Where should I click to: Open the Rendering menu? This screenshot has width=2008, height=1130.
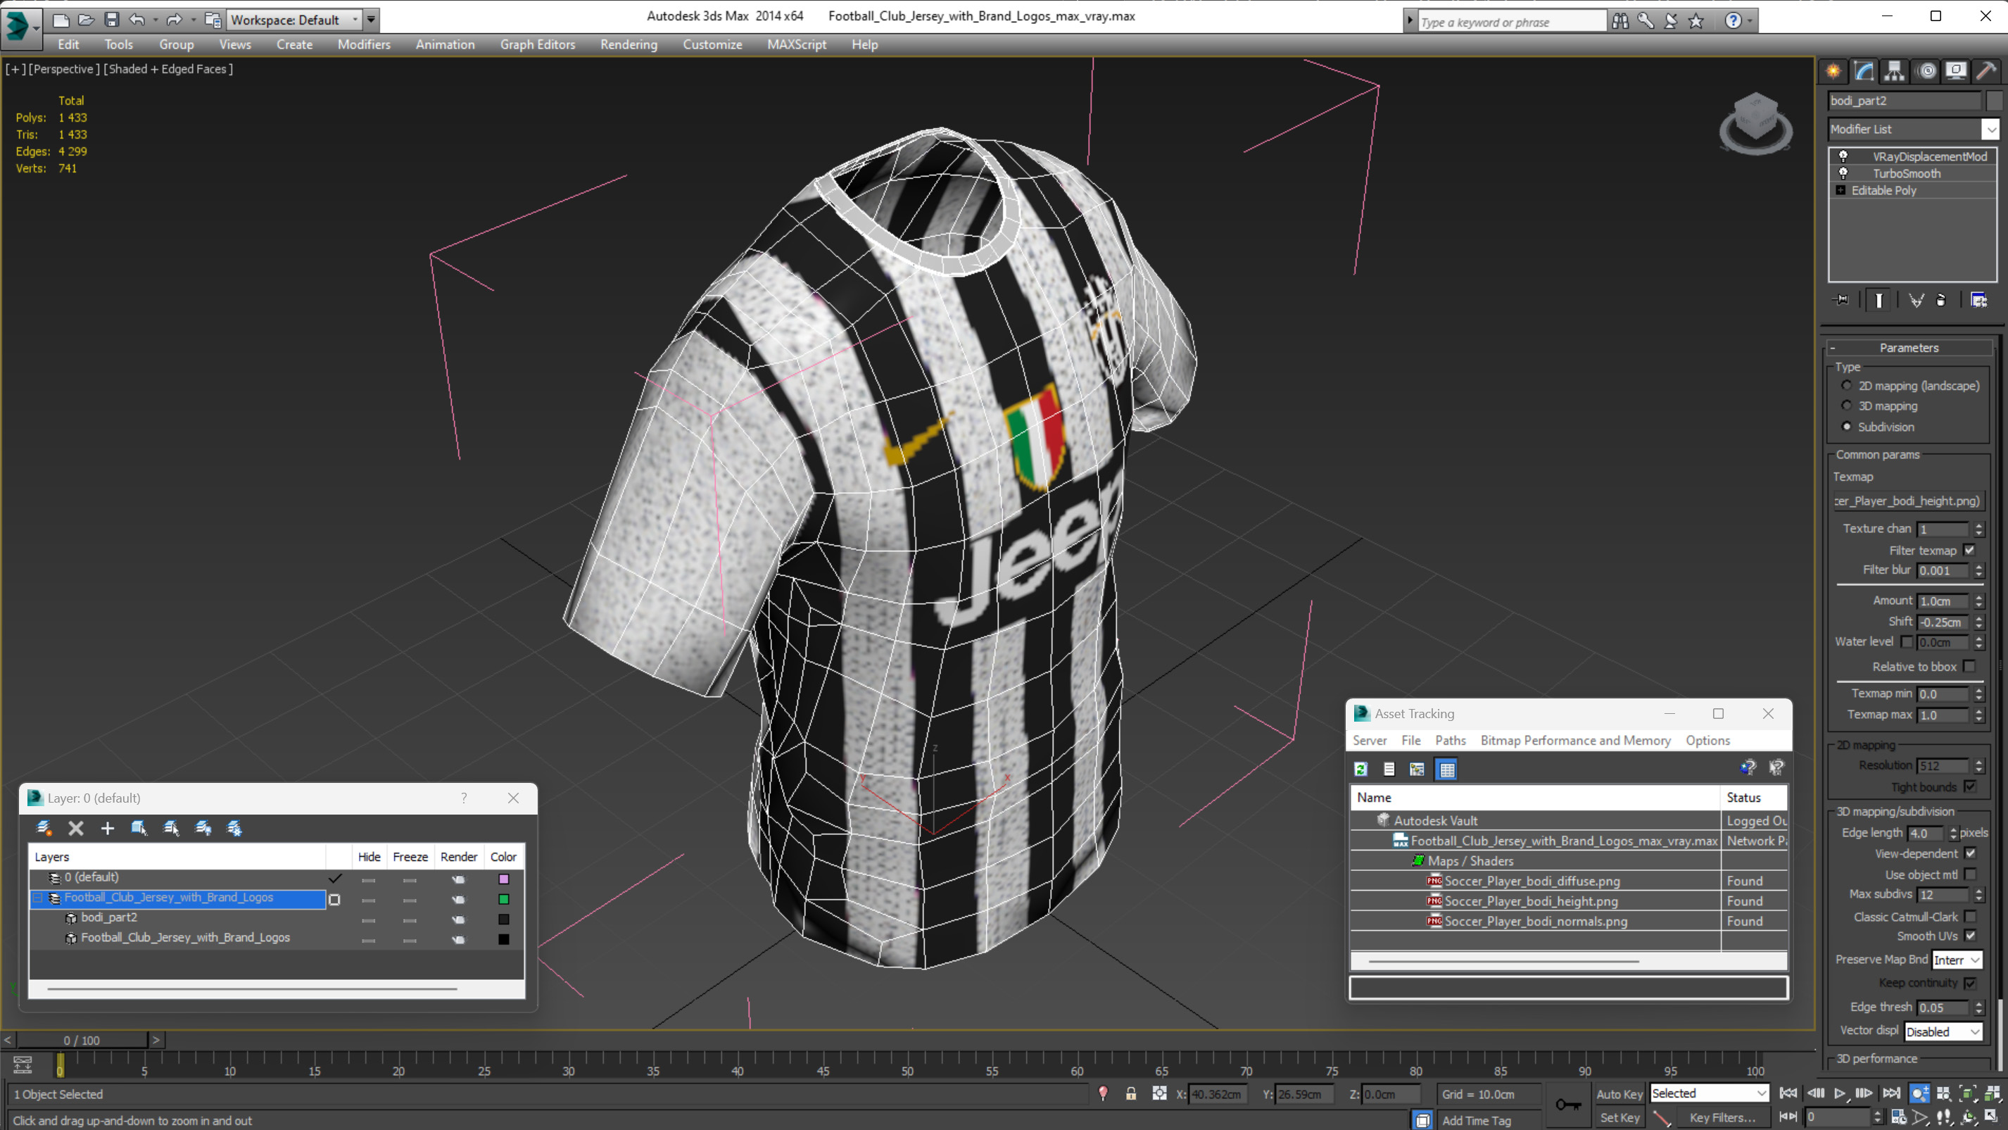coord(629,44)
